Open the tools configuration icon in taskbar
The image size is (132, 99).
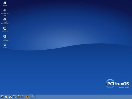point(19,97)
